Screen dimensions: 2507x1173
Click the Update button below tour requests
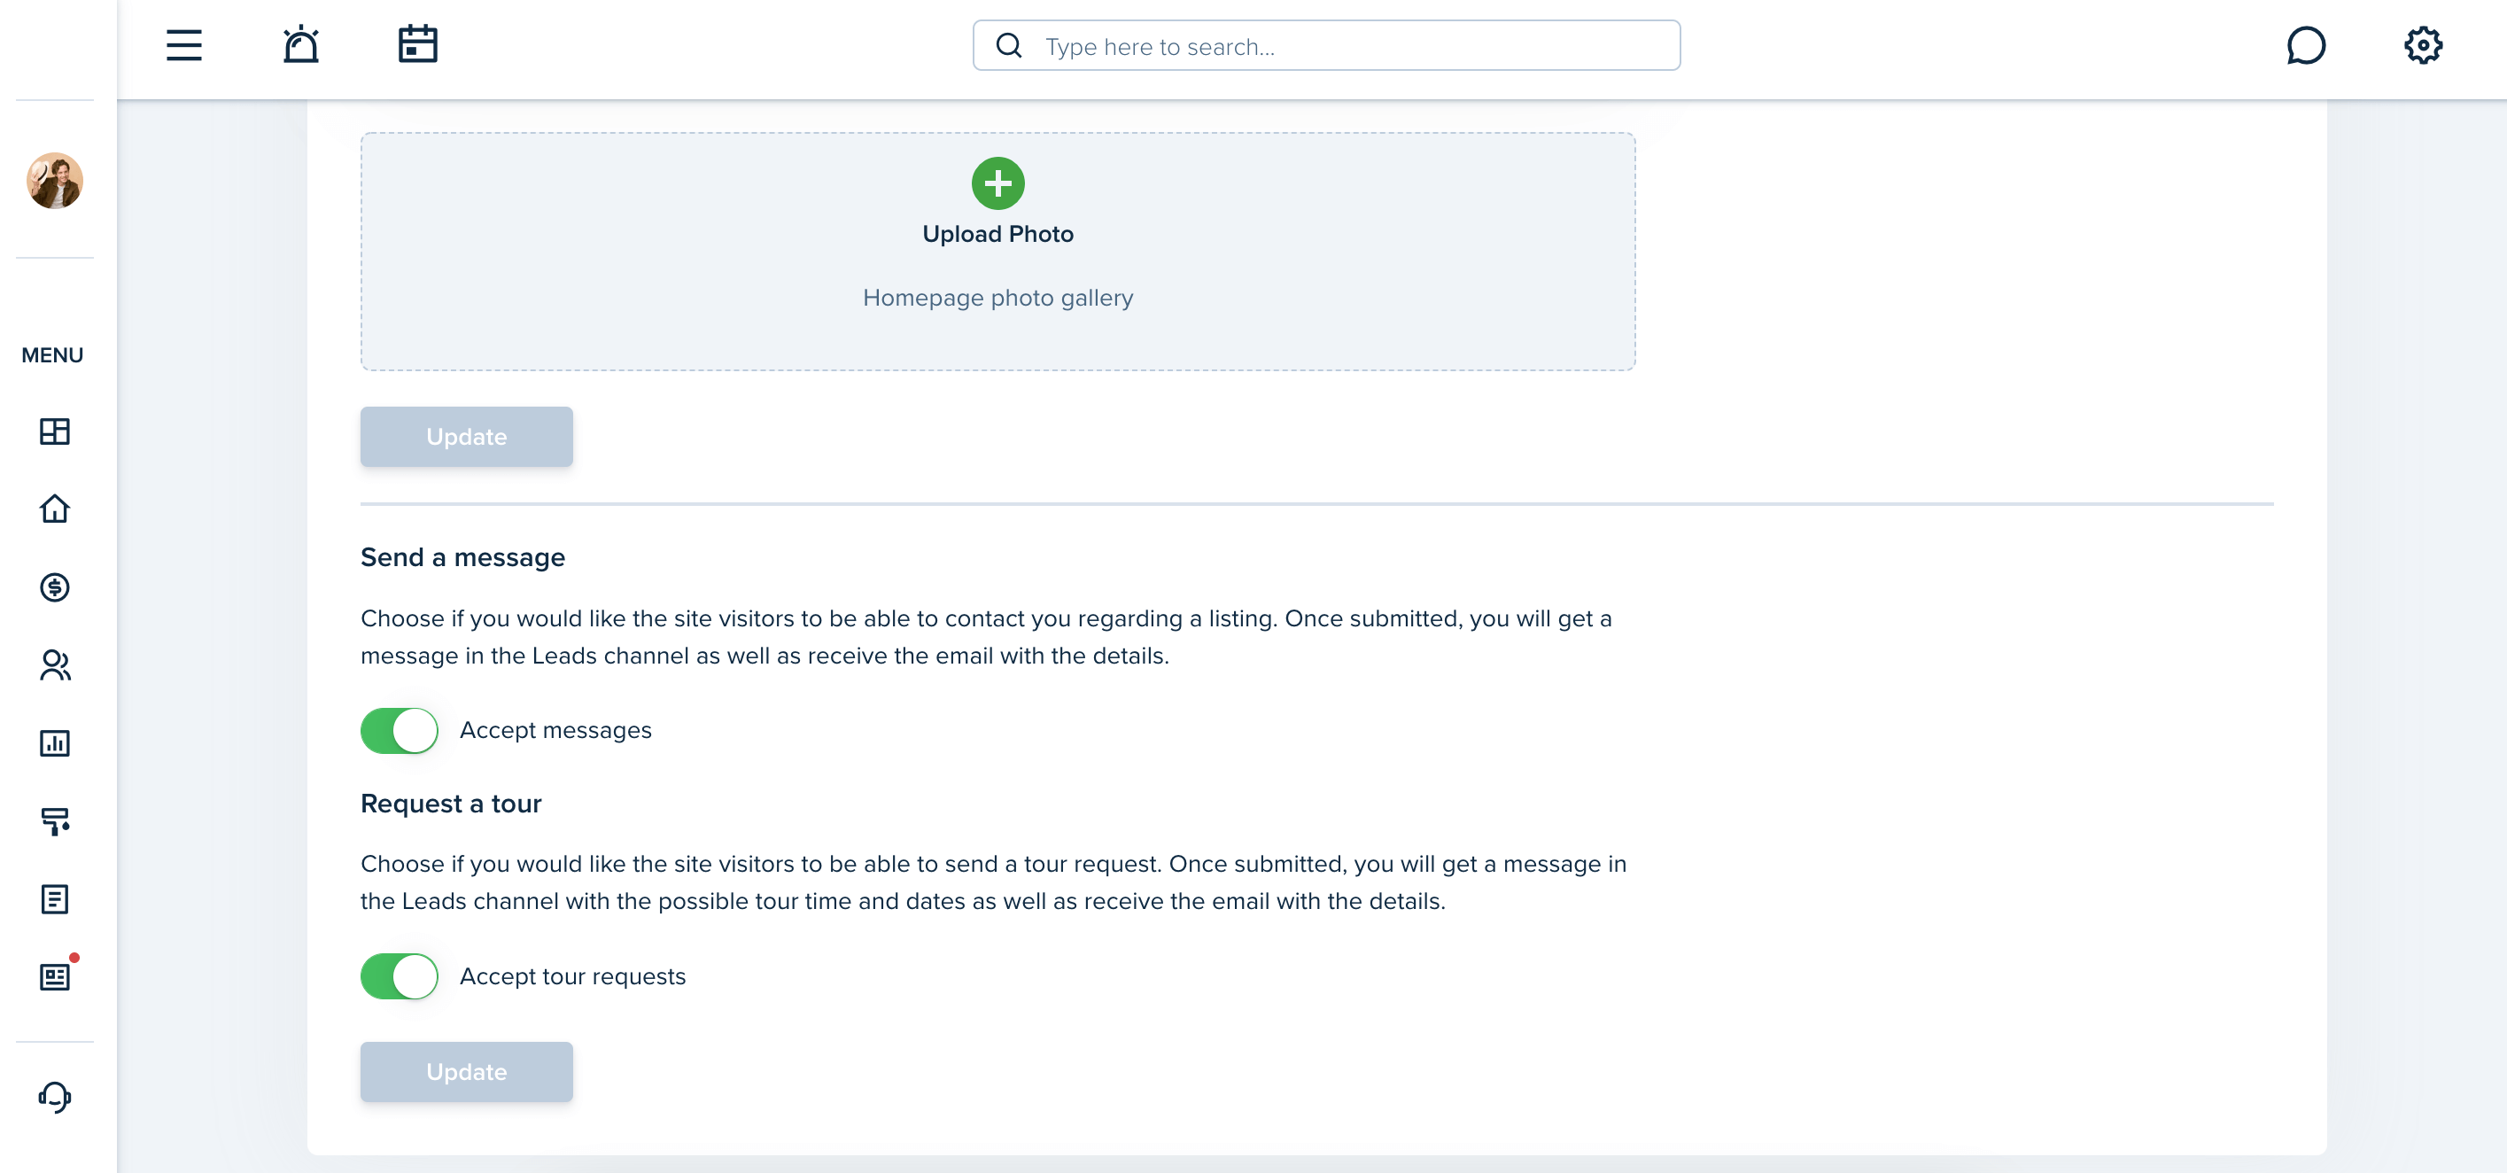point(466,1072)
